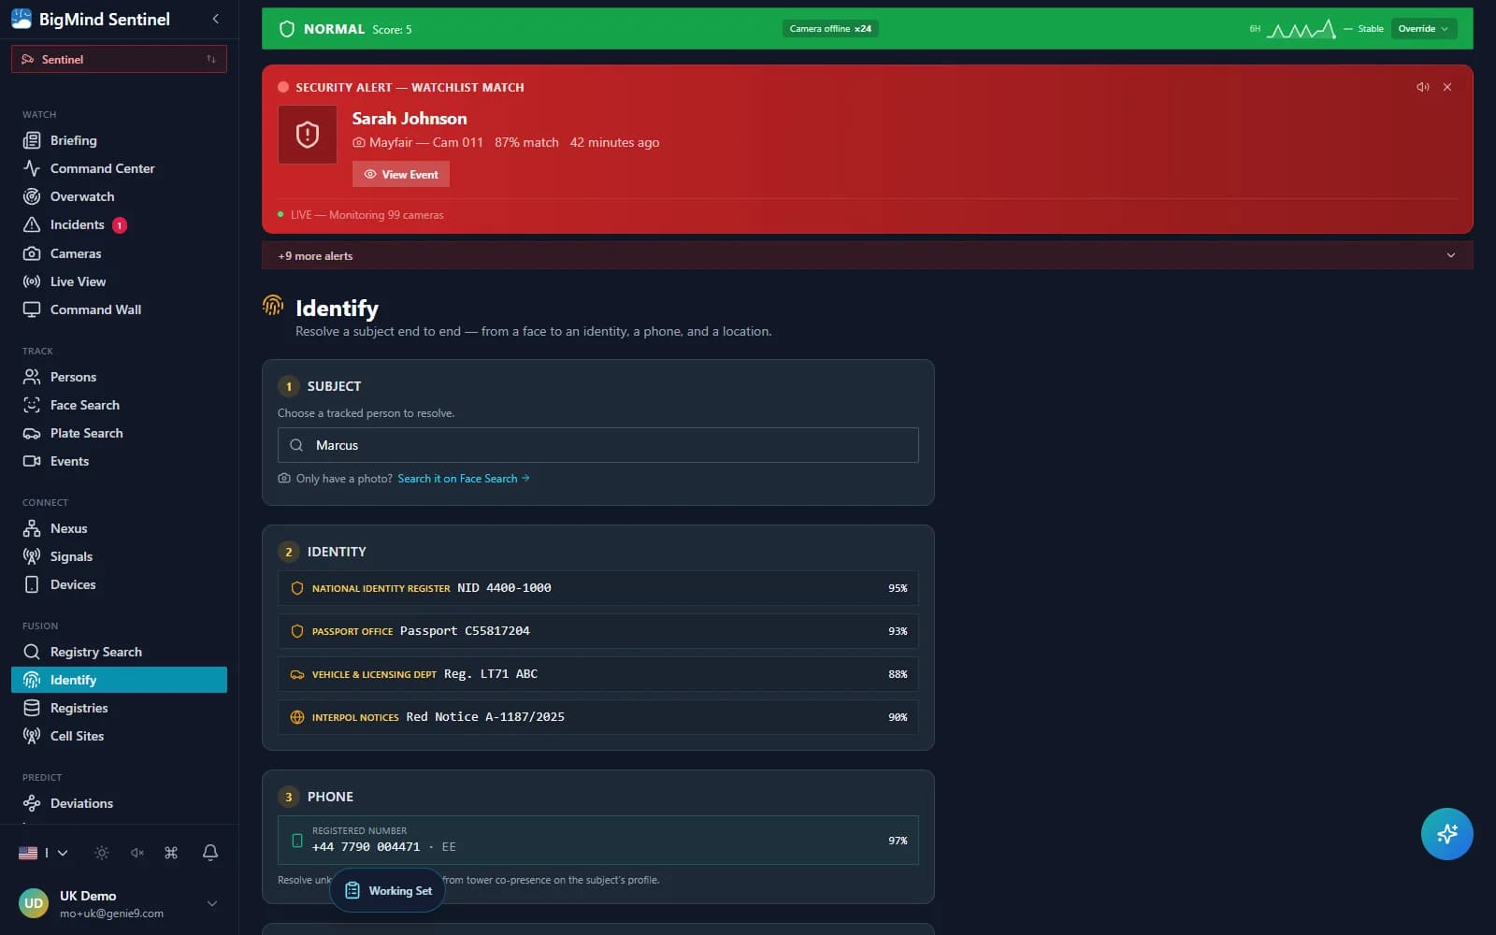
Task: Click the Camera offline x24 badge
Action: (830, 29)
